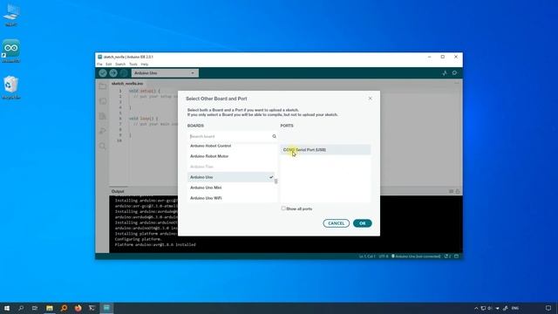Click the Output panel lock icon
This screenshot has width=558, height=314.
[457, 191]
